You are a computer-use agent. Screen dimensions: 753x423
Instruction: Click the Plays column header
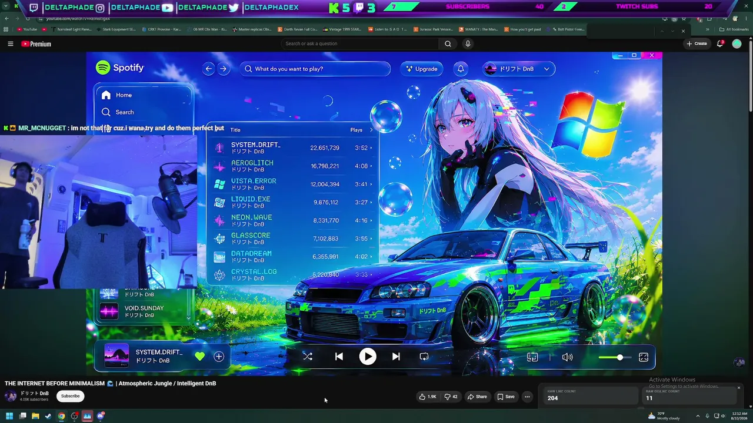356,130
